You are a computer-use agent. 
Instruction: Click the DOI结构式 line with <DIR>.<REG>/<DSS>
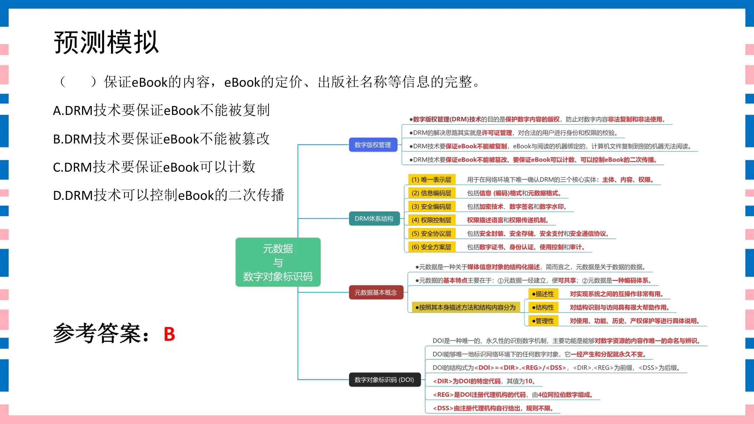pos(557,368)
